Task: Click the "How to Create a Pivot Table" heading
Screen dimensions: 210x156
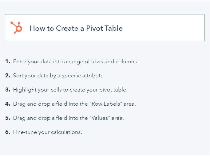Action: 76,28
